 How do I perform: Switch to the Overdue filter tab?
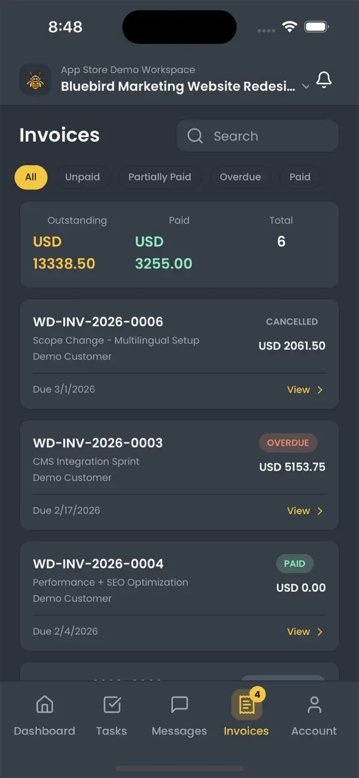tap(241, 177)
